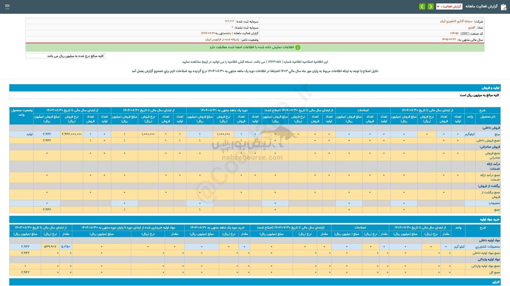Click the clipboard report icon in header

coord(503,7)
